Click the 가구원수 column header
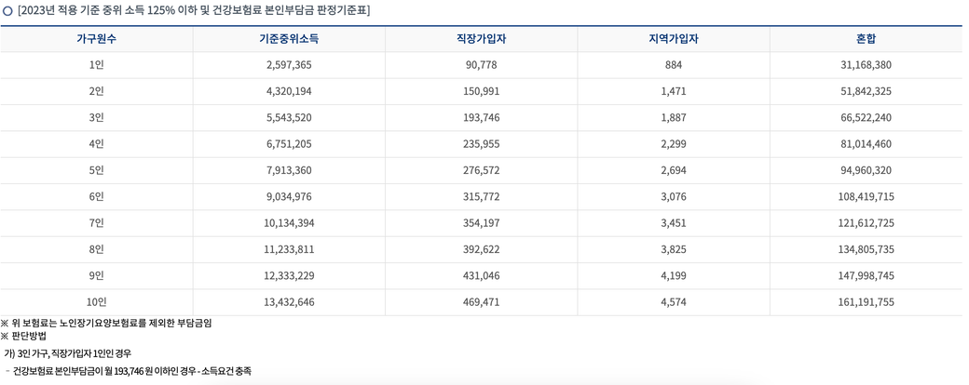The width and height of the screenshot is (969, 385). pyautogui.click(x=97, y=39)
